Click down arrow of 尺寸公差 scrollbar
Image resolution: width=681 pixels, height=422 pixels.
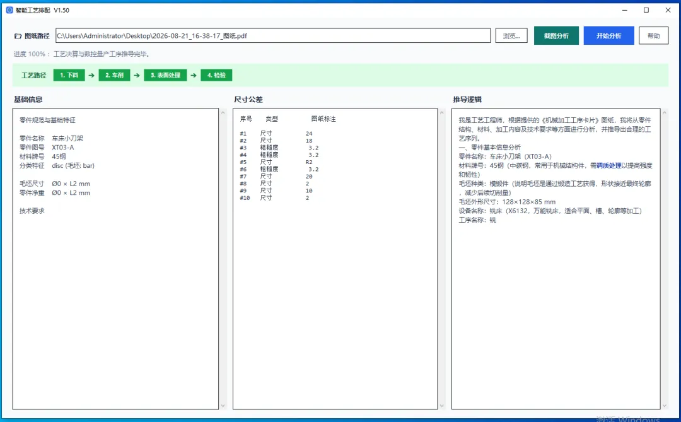[441, 406]
